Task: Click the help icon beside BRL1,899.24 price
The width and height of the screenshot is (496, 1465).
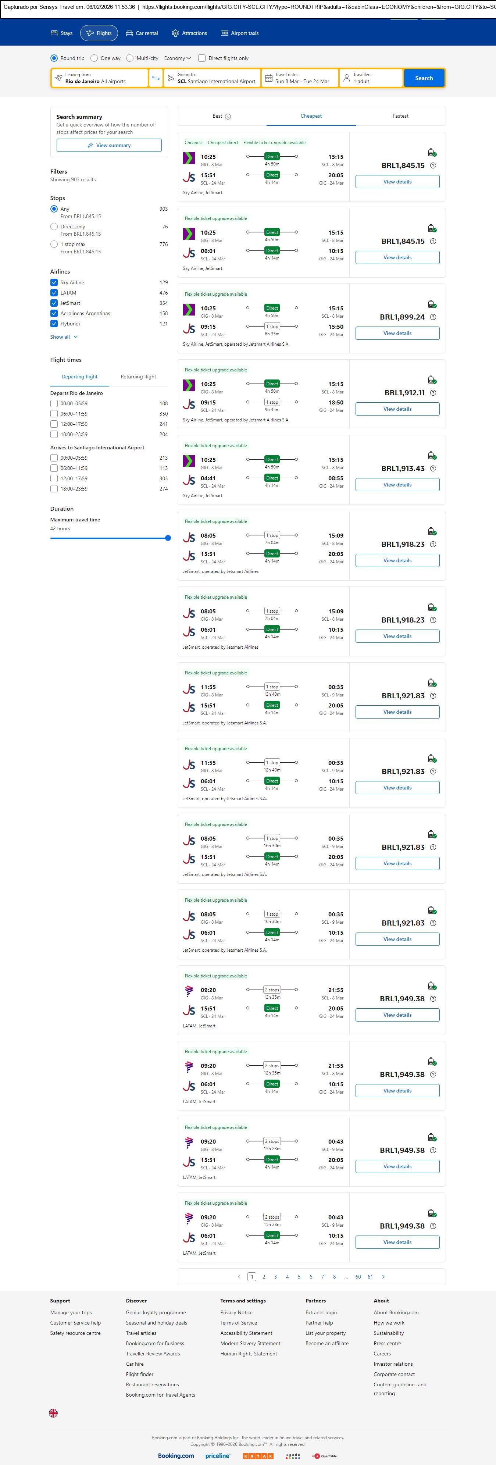Action: 433,317
